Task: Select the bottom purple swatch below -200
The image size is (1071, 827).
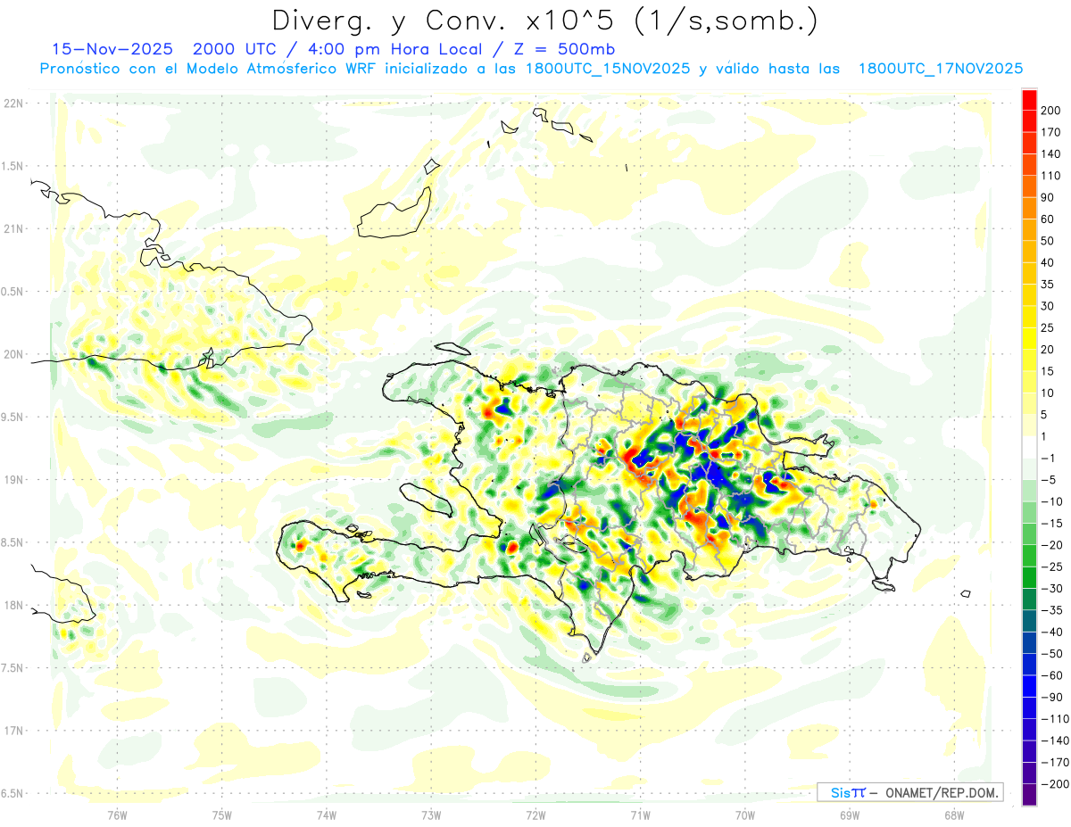Action: pos(1030,795)
